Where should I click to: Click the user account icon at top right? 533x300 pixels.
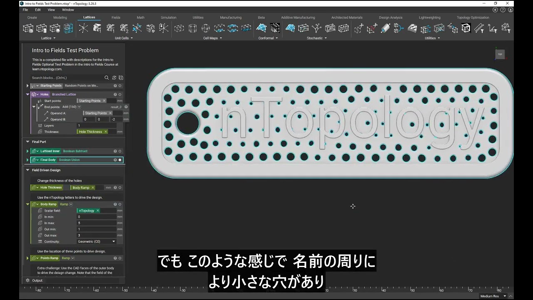tap(510, 10)
